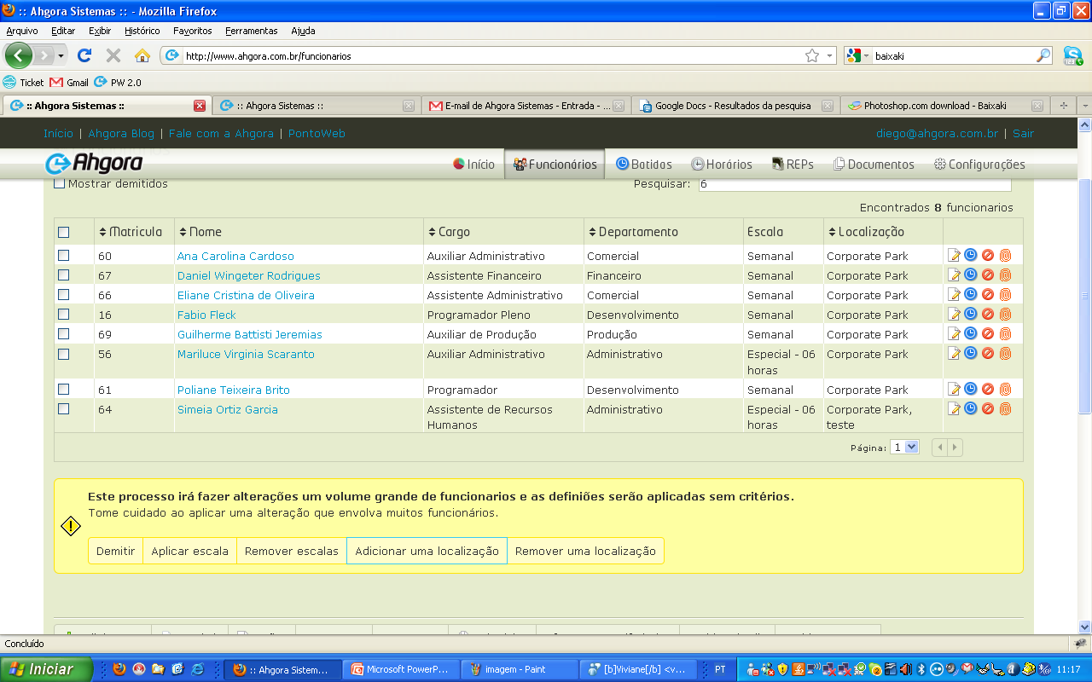Check the box for Daniel Wingeter Rodrigues
Image resolution: width=1092 pixels, height=682 pixels.
click(63, 275)
